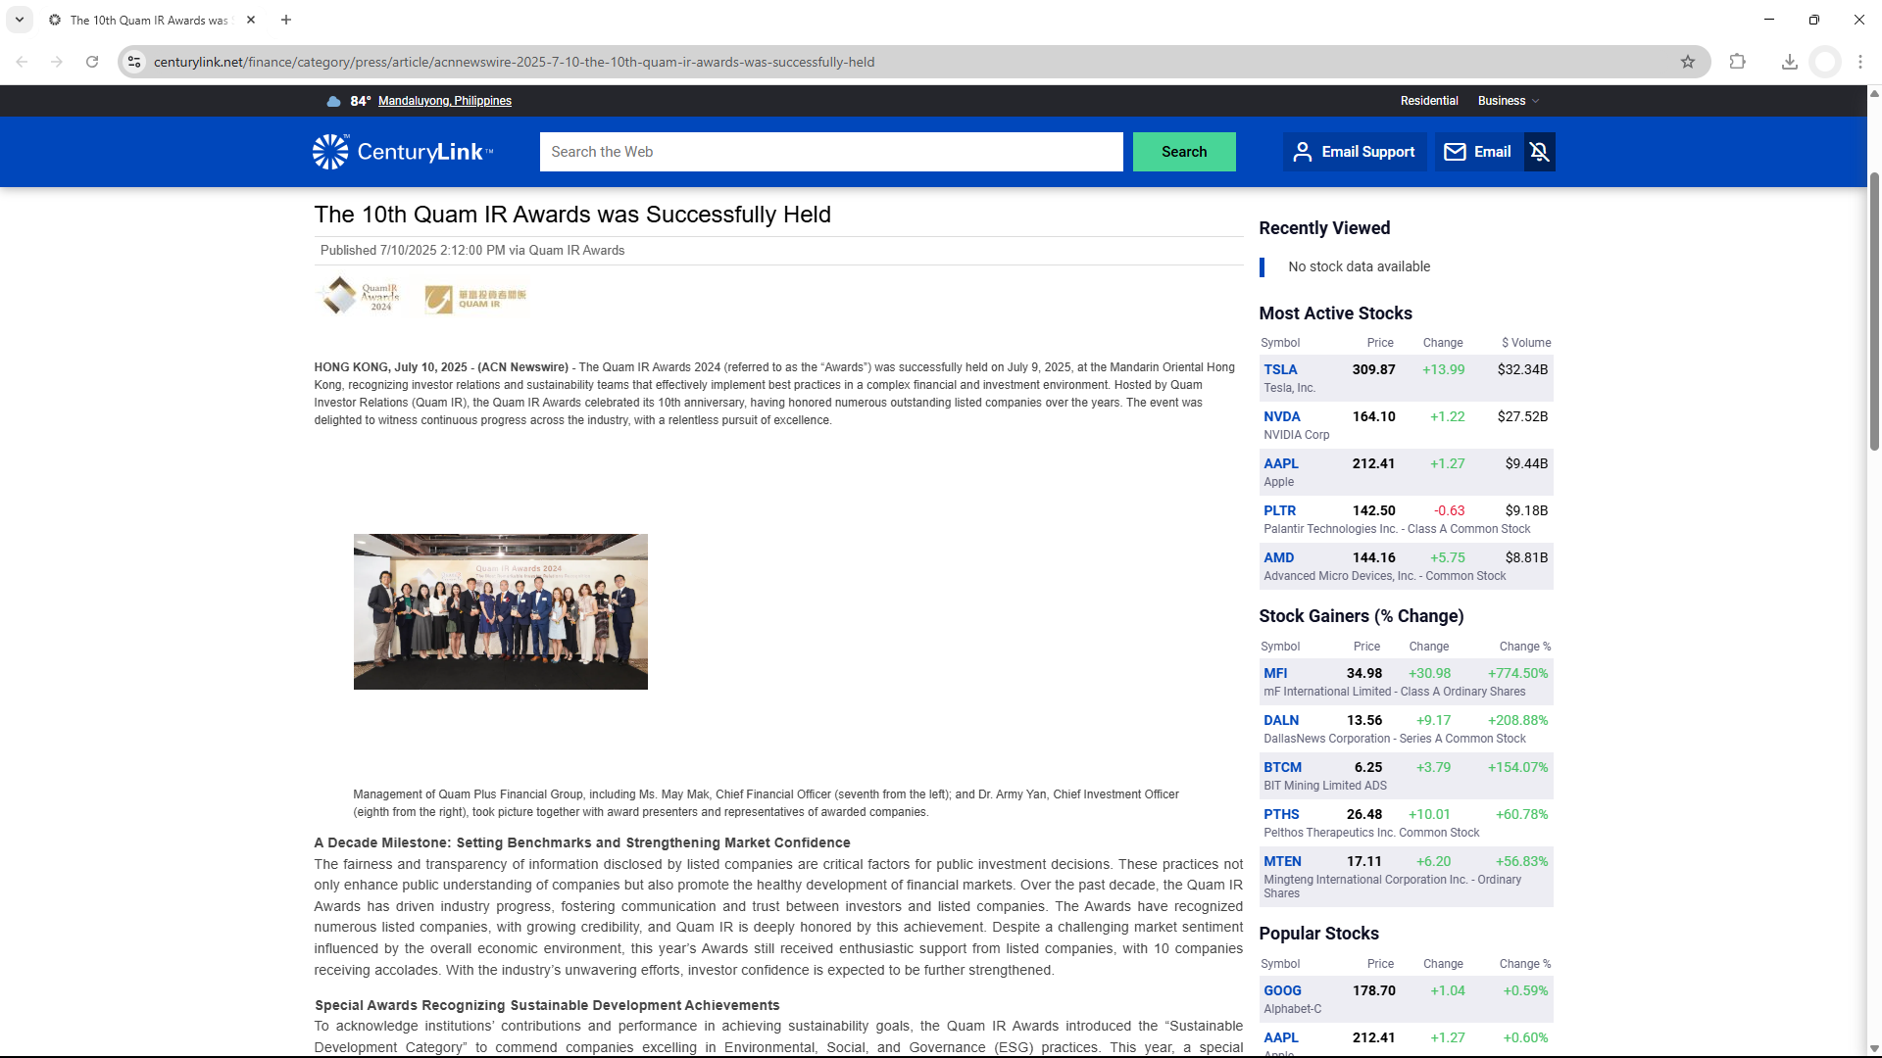
Task: Open the MTEN stock link
Action: [x=1282, y=861]
